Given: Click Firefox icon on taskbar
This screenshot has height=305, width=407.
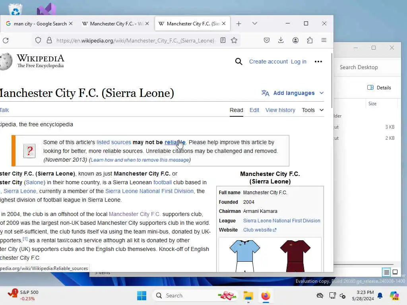Looking at the screenshot, I should click(x=266, y=295).
